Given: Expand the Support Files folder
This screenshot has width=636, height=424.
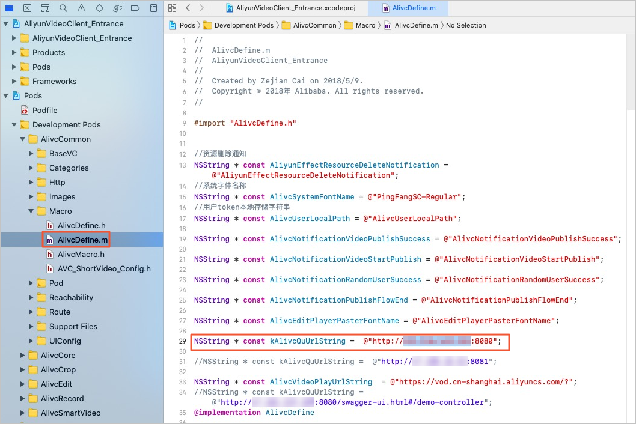Looking at the screenshot, I should point(31,326).
